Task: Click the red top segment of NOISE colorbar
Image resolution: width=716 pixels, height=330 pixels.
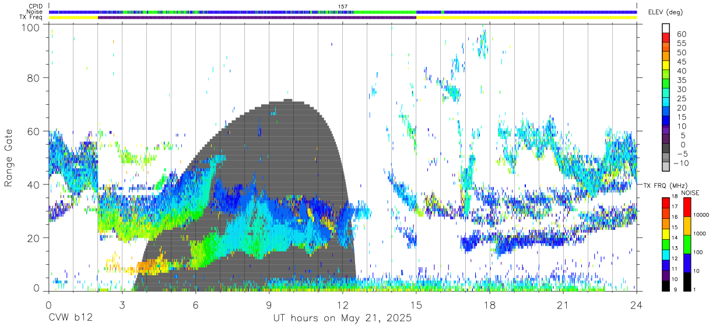Action: [688, 208]
